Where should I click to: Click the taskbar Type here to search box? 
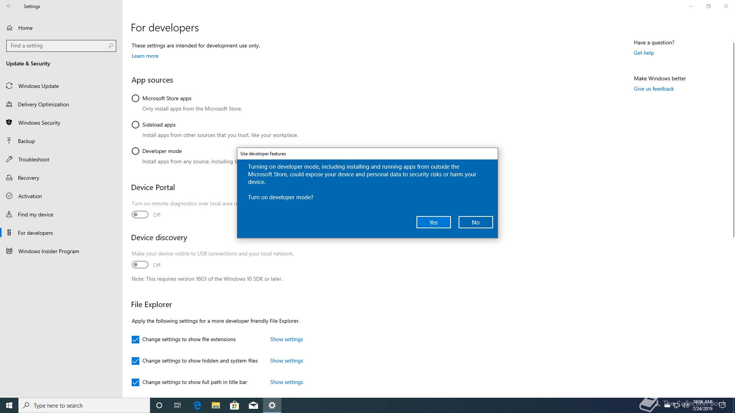84,405
